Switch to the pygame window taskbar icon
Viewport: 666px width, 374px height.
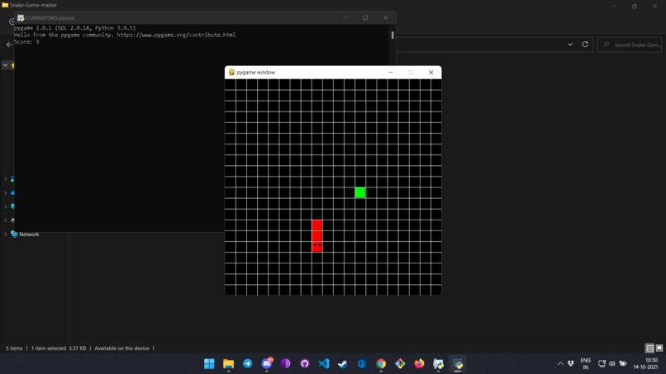458,364
